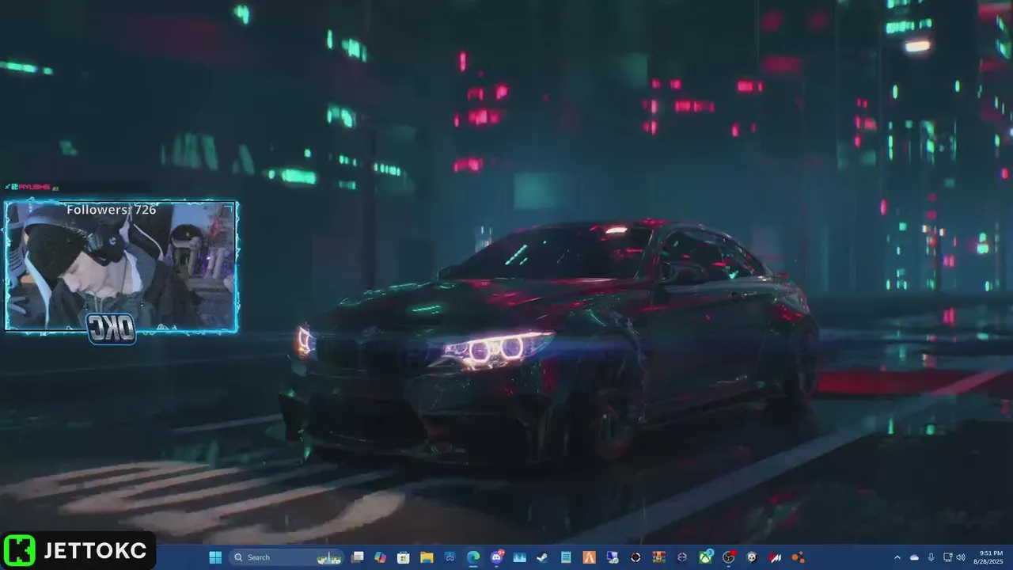Launch Steam from the taskbar

[x=542, y=557]
